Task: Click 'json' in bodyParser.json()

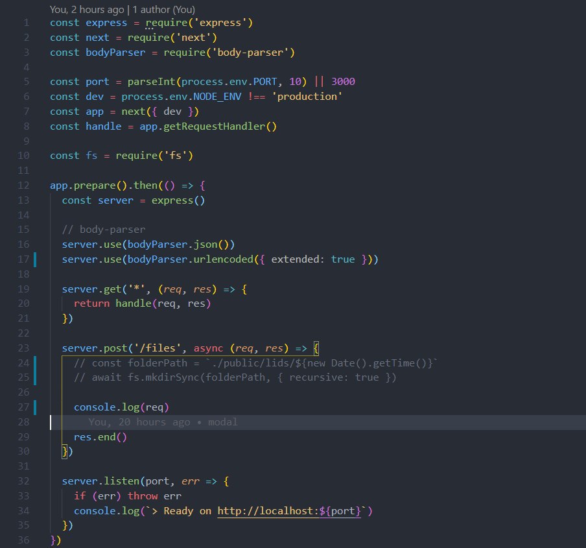Action: 205,244
